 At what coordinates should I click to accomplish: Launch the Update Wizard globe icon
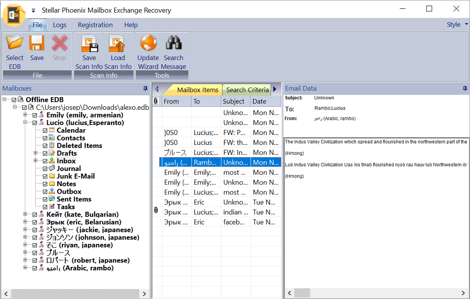click(148, 43)
